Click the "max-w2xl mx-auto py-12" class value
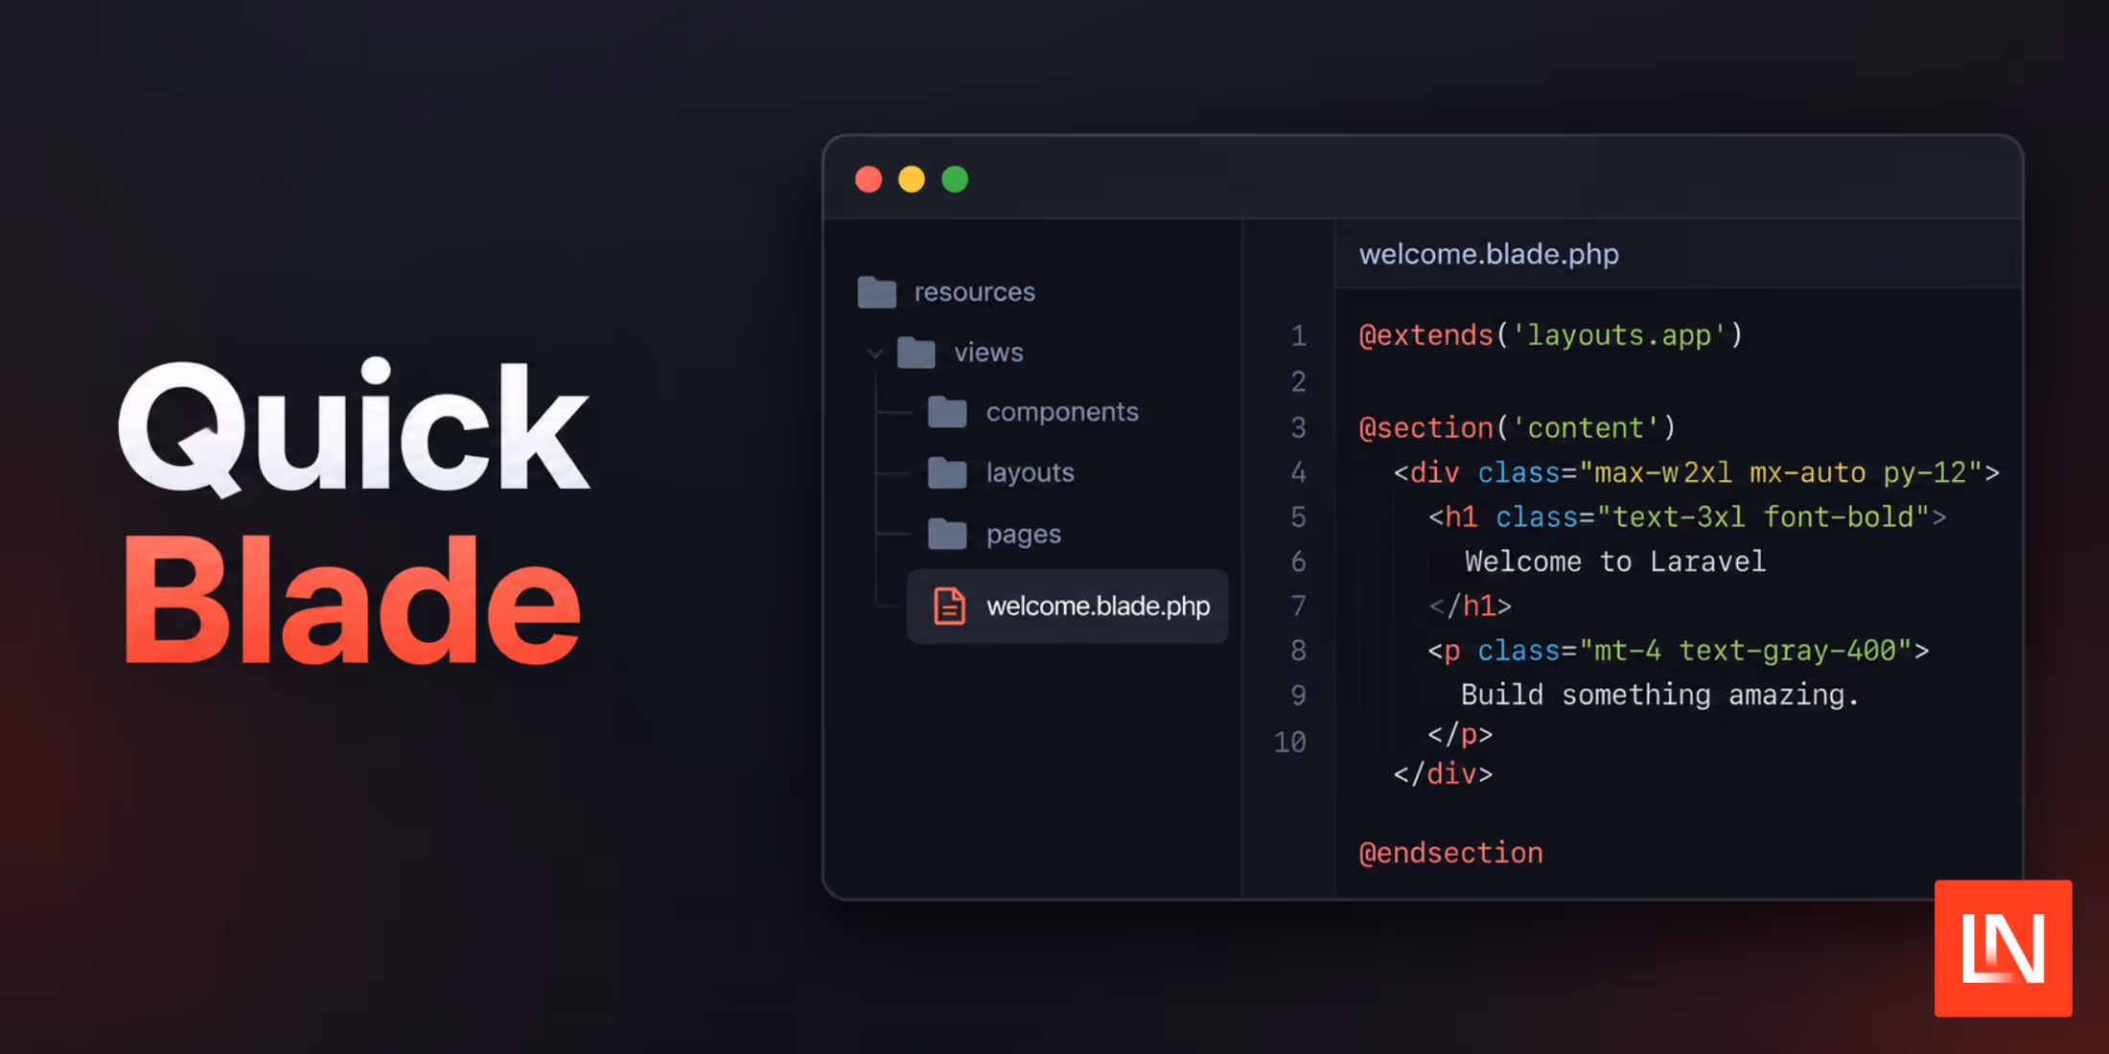The height and width of the screenshot is (1054, 2109). coord(1781,472)
